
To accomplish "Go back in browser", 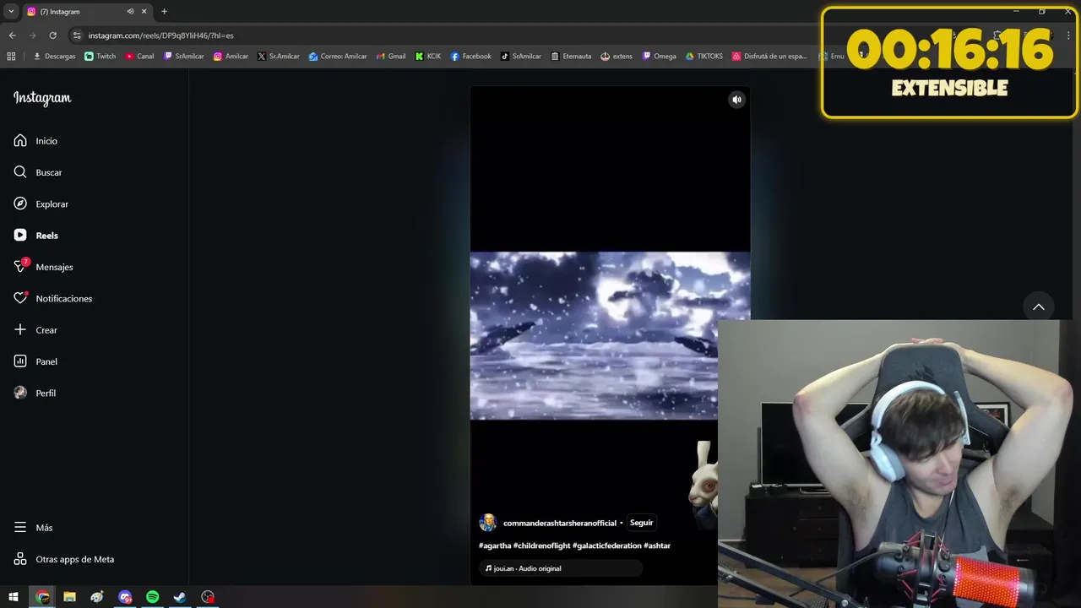I will pos(12,35).
